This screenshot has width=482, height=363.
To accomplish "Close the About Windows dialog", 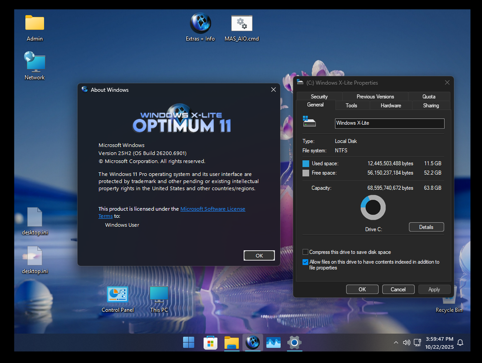I will coord(273,89).
